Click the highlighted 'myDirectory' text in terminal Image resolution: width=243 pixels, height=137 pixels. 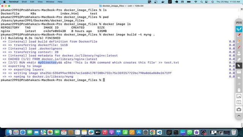pyautogui.click(x=48, y=62)
